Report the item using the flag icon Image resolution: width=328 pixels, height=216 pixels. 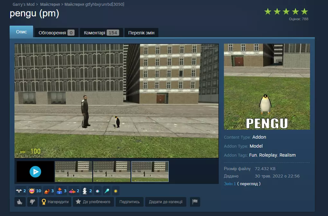195,202
